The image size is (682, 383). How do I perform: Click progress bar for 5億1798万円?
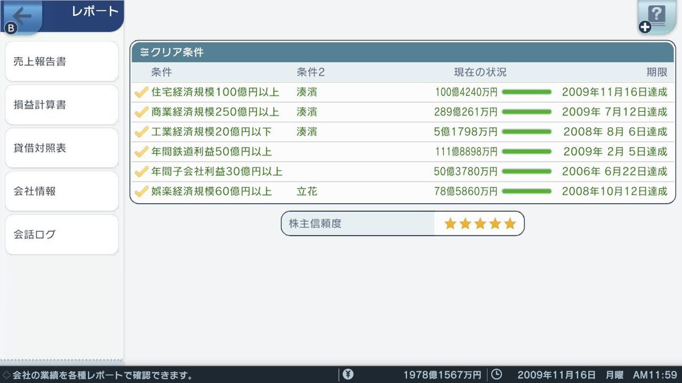coord(527,132)
